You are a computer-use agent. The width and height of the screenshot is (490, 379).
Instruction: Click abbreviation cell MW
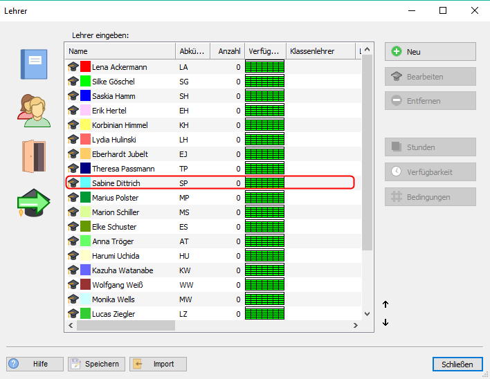[x=185, y=299]
